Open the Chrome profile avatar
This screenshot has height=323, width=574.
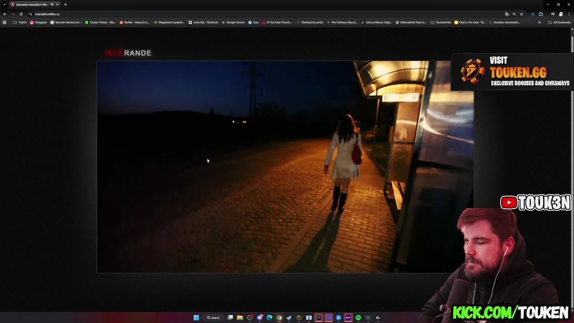pyautogui.click(x=561, y=14)
